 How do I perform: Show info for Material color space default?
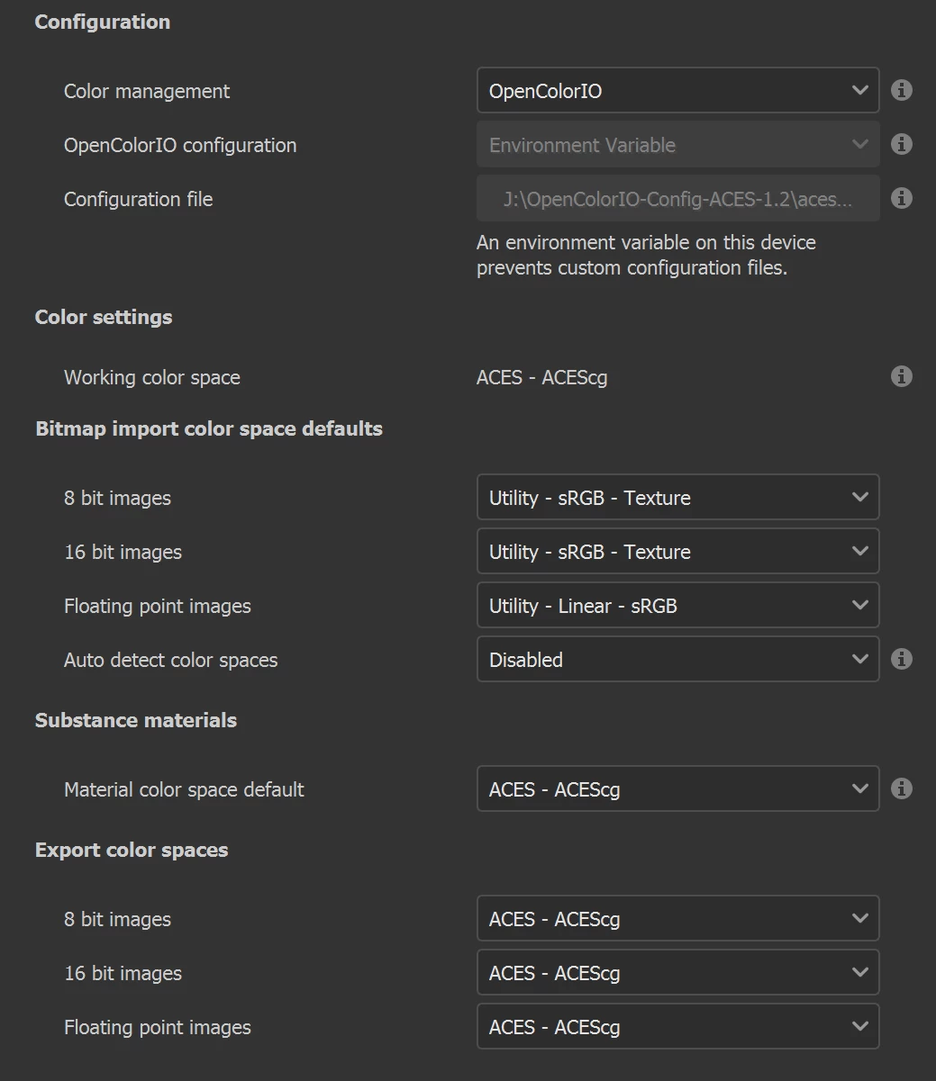[901, 788]
